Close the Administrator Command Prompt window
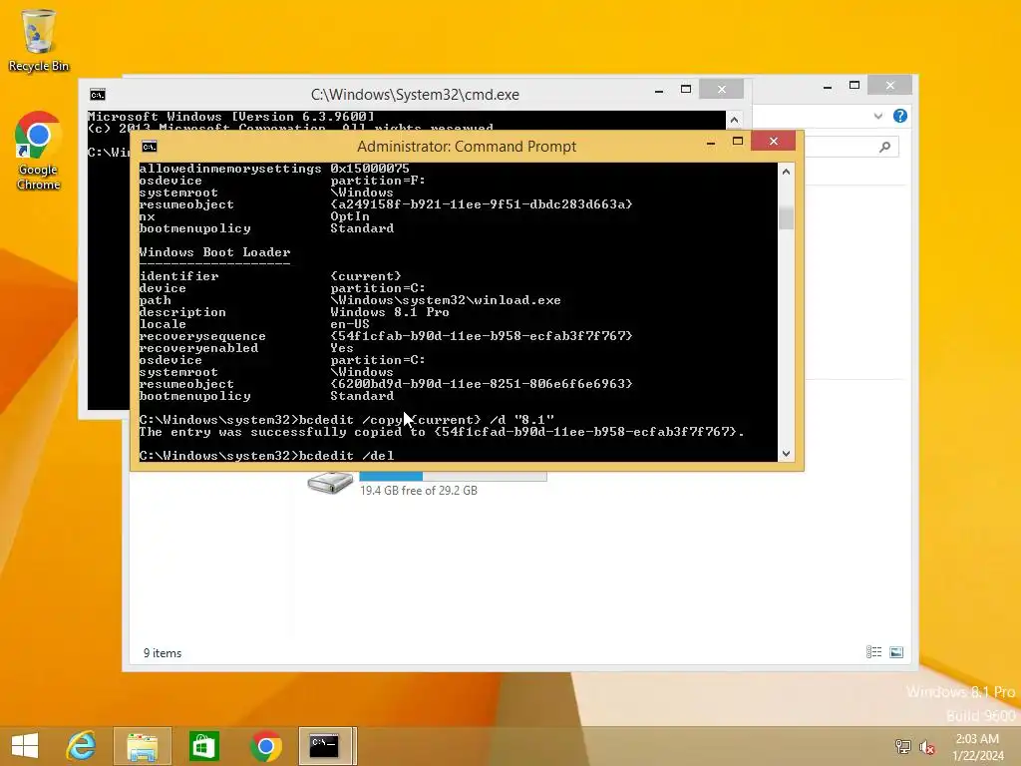The image size is (1021, 766). pos(774,141)
